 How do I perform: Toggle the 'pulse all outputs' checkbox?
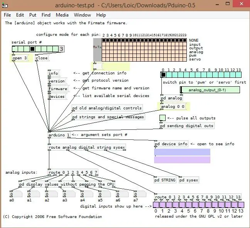click(163, 118)
